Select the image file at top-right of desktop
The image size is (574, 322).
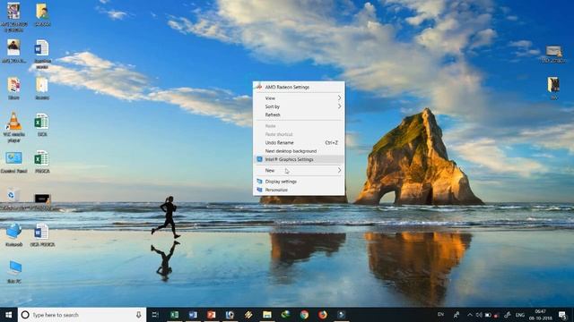click(x=553, y=54)
